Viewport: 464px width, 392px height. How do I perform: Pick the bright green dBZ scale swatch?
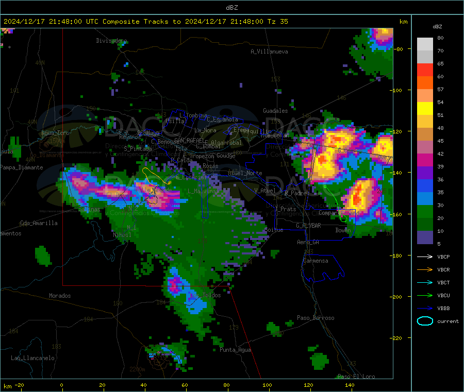425,211
